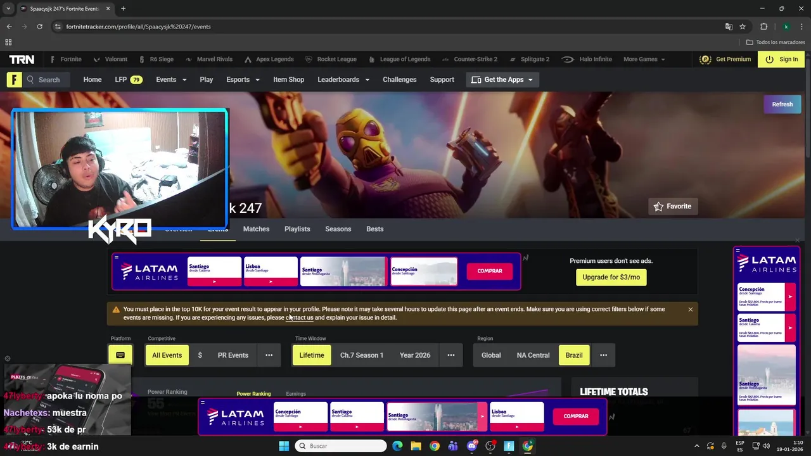Open the Fortnite app icon in the taskbar
811x456 pixels.
point(509,446)
